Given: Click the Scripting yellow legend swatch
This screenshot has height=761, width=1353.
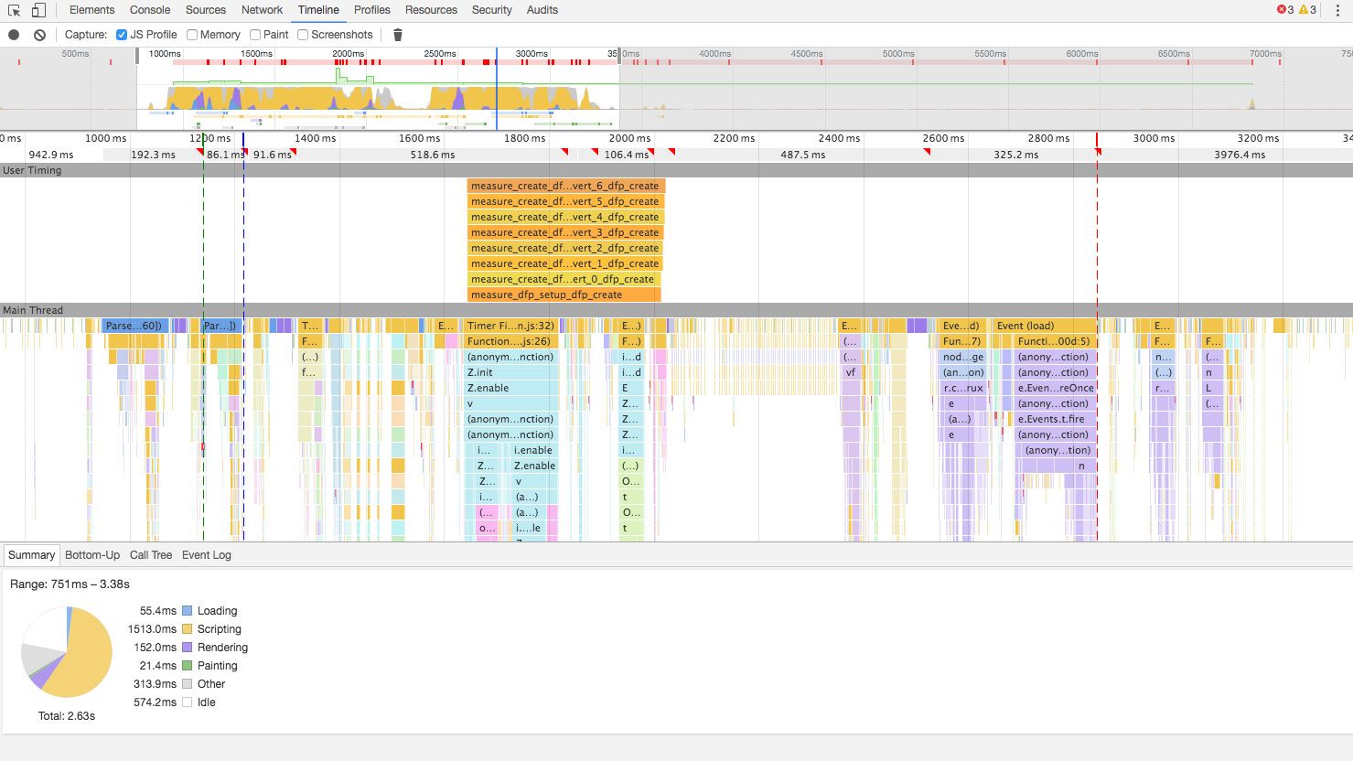Looking at the screenshot, I should click(x=187, y=629).
